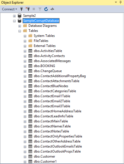Select the dbo.ContactMainTable item
Image resolution: width=124 pixels, height=164 pixels.
(x=51, y=121)
